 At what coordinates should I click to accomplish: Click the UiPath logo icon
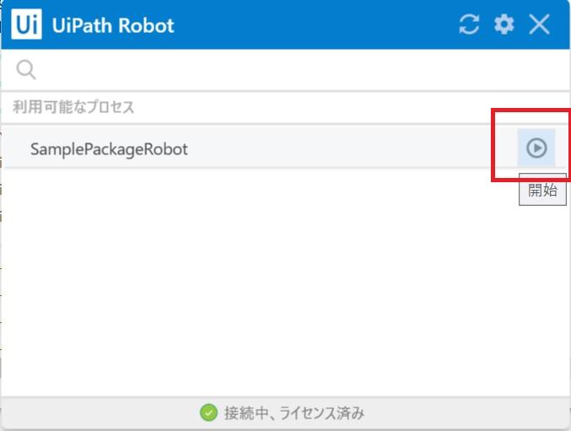(x=26, y=24)
